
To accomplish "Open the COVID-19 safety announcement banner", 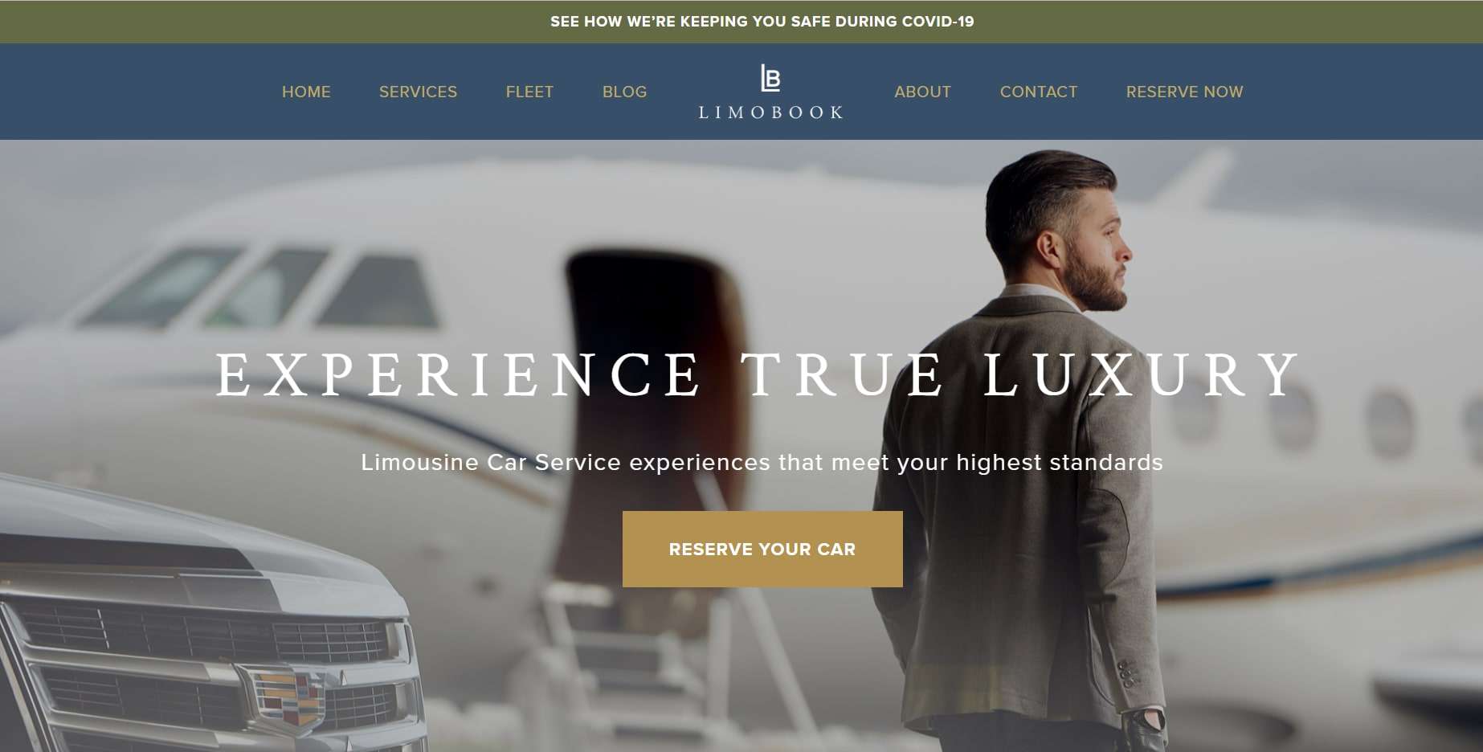I will pyautogui.click(x=762, y=22).
